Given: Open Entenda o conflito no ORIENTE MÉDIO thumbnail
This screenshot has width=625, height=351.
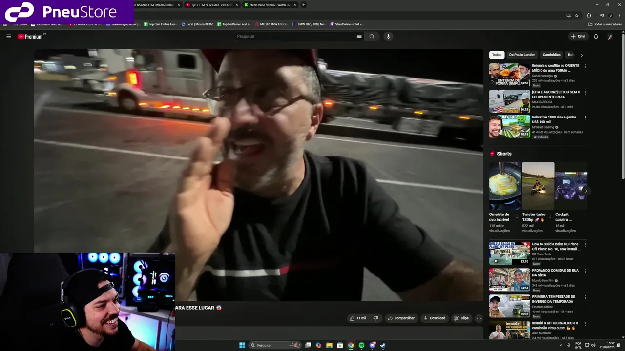Looking at the screenshot, I should click(510, 75).
